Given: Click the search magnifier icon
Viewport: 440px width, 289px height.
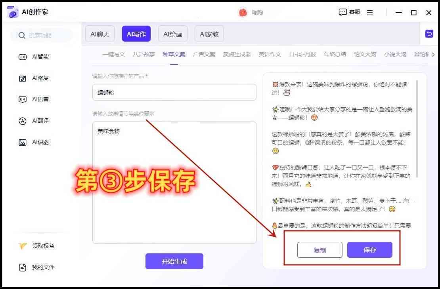Looking at the screenshot, I should click(22, 35).
